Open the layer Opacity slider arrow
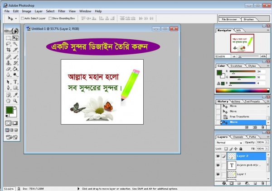The image size is (272, 191). (x=267, y=142)
